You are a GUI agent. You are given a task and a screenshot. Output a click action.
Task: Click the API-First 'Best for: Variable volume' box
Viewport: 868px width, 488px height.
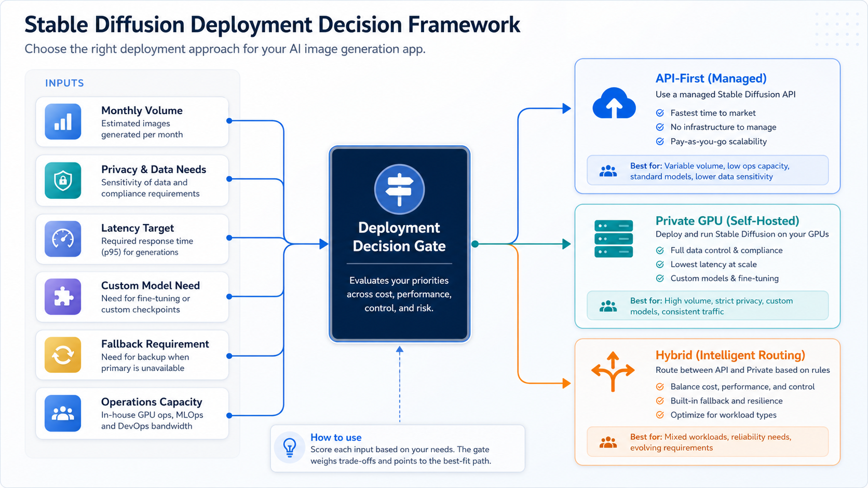(708, 171)
